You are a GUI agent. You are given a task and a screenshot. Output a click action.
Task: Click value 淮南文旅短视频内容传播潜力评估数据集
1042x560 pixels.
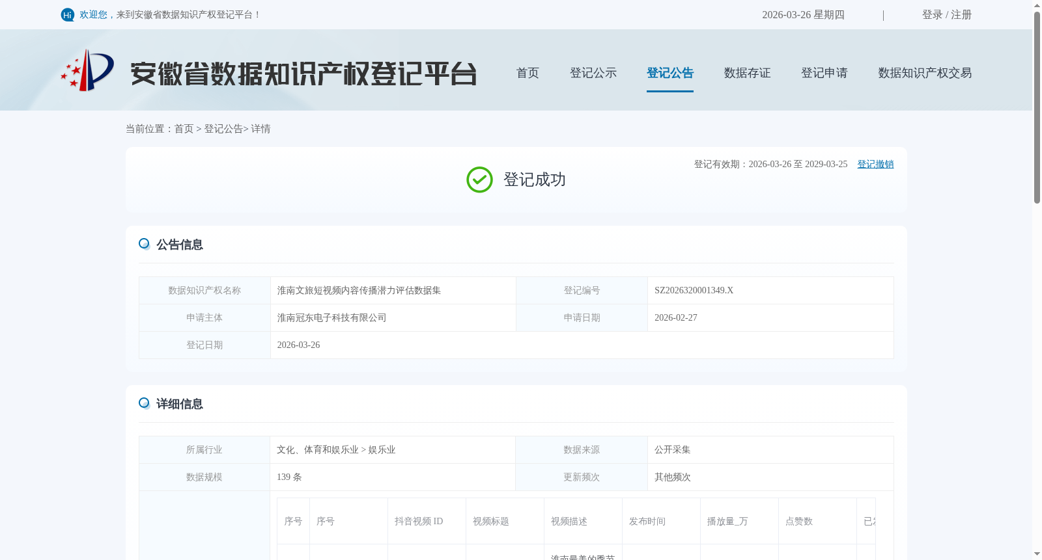coord(359,291)
